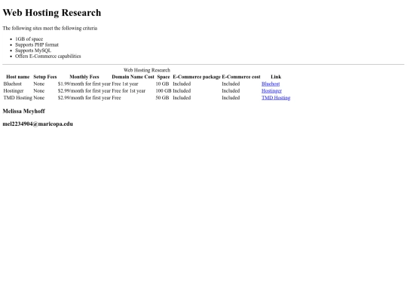Click Hostinger's E-Commerce cost "Included" cell
The width and height of the screenshot is (407, 305).
231,91
